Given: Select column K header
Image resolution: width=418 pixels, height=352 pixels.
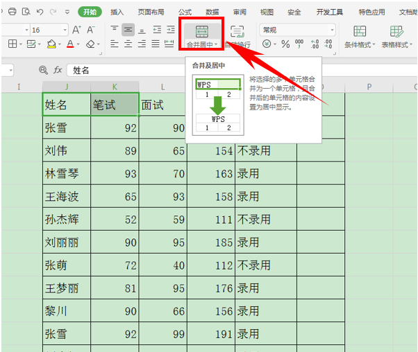Looking at the screenshot, I should pos(115,87).
